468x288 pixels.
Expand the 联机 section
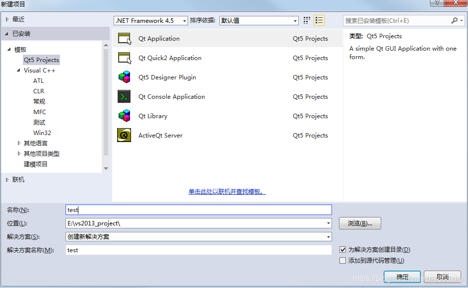[7, 180]
